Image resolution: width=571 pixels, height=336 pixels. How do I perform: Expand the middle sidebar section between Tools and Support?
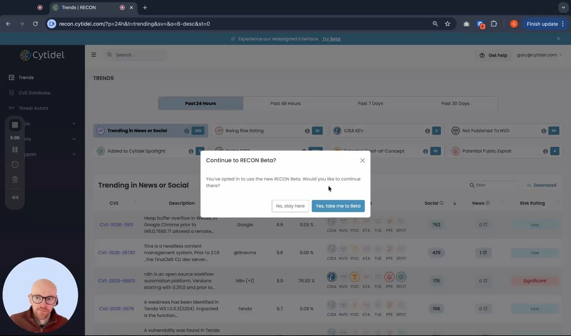[x=74, y=139]
